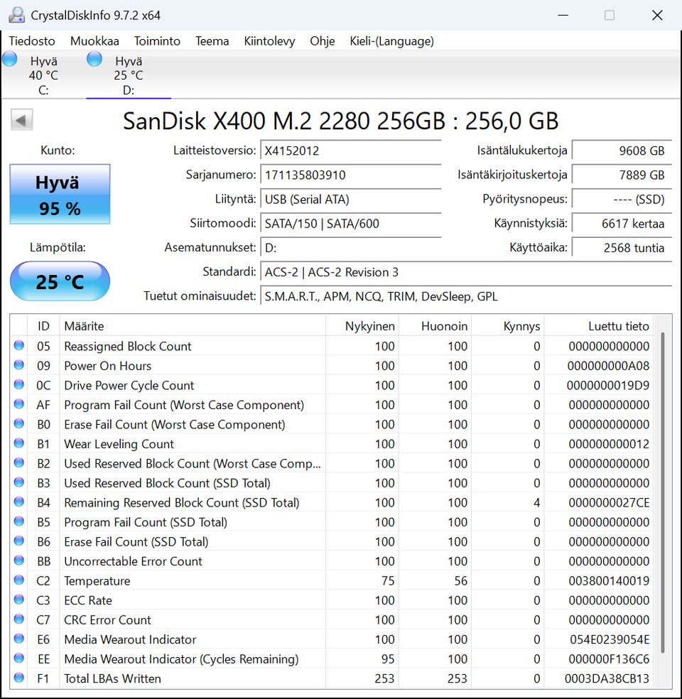The height and width of the screenshot is (699, 682).
Task: Go to previous disk with back arrow
Action: (x=21, y=120)
